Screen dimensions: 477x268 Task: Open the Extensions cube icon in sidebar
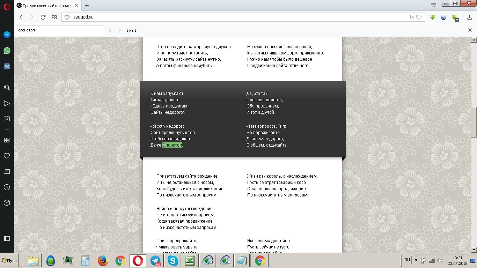pyautogui.click(x=7, y=203)
